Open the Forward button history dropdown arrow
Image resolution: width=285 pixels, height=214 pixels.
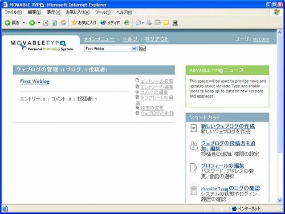[39, 23]
